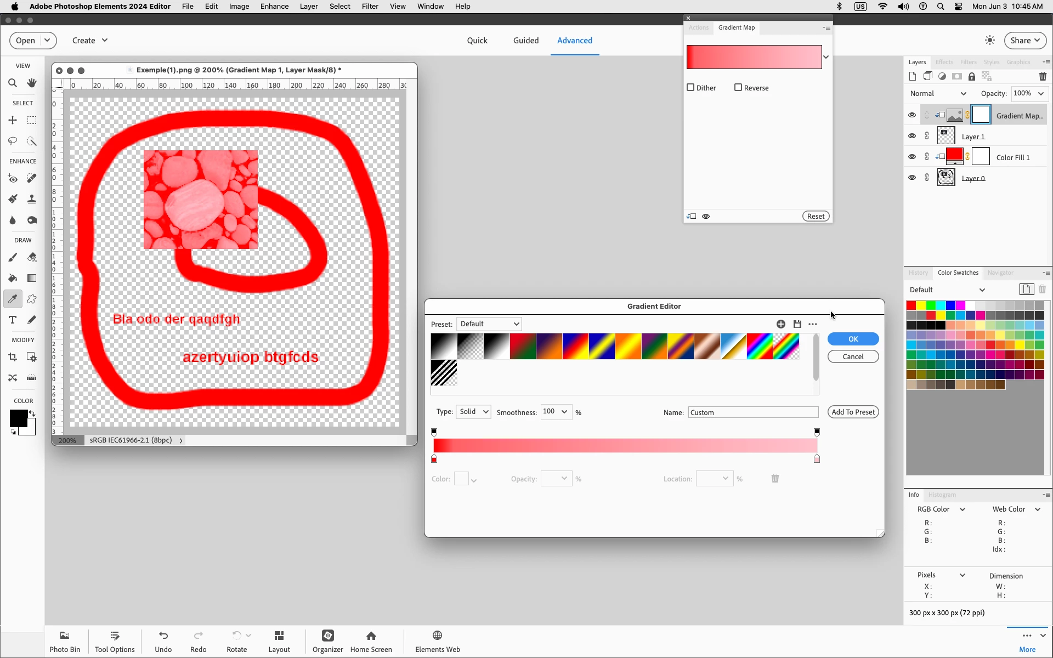This screenshot has height=658, width=1053.
Task: Select the Crop tool
Action: [13, 358]
